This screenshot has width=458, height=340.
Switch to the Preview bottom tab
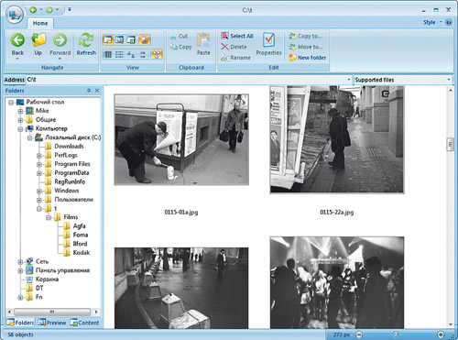coord(52,323)
